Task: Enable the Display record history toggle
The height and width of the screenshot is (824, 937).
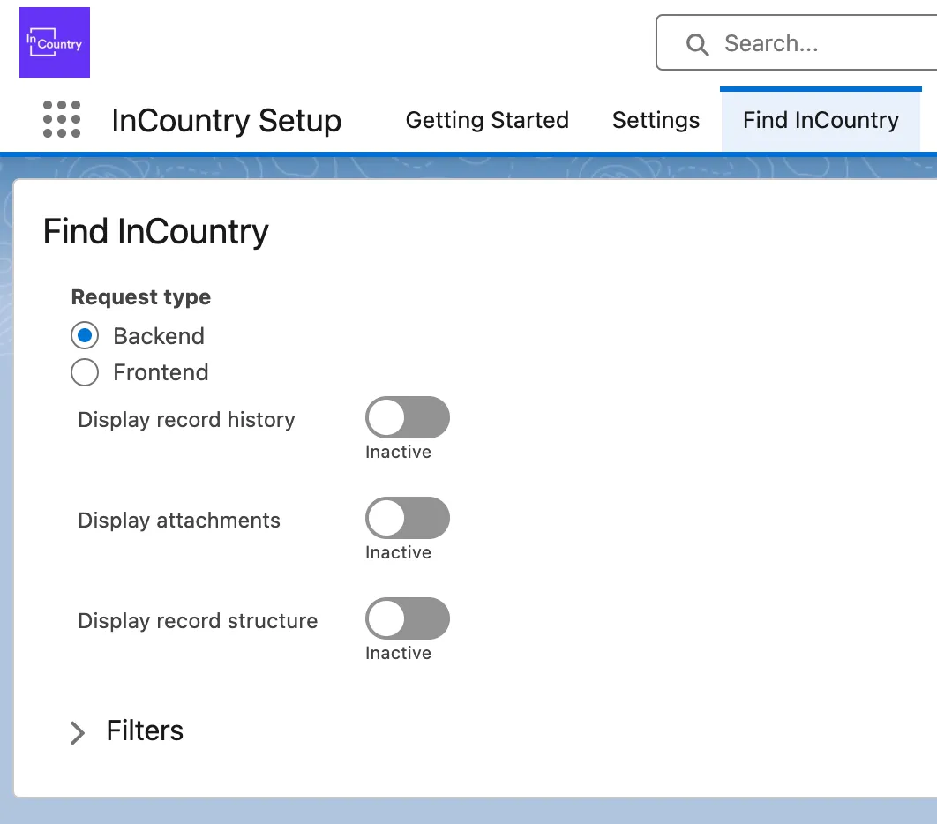Action: (407, 418)
